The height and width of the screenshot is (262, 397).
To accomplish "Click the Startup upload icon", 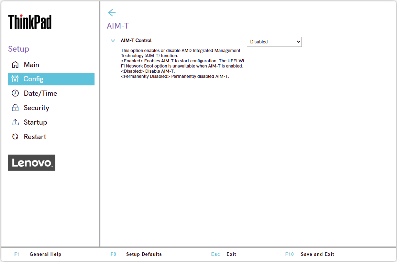I will [x=15, y=122].
